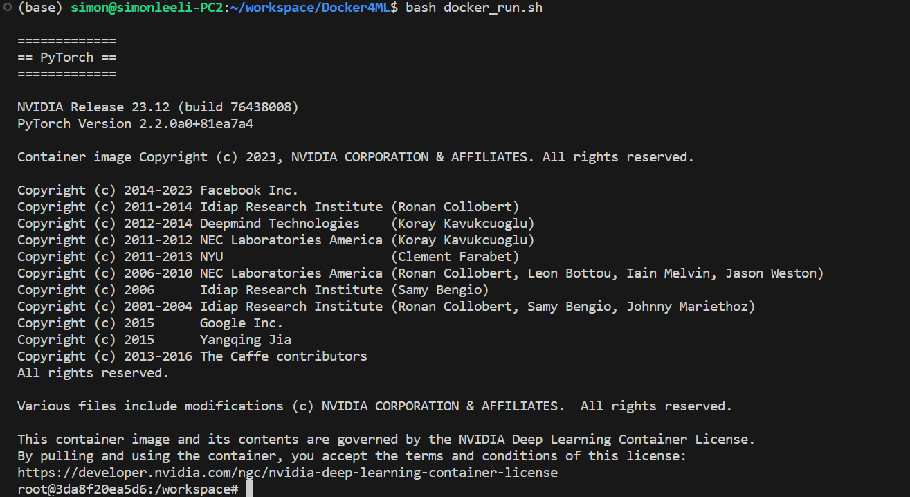Click the All rights reserved line
The height and width of the screenshot is (497, 910).
[x=92, y=372]
